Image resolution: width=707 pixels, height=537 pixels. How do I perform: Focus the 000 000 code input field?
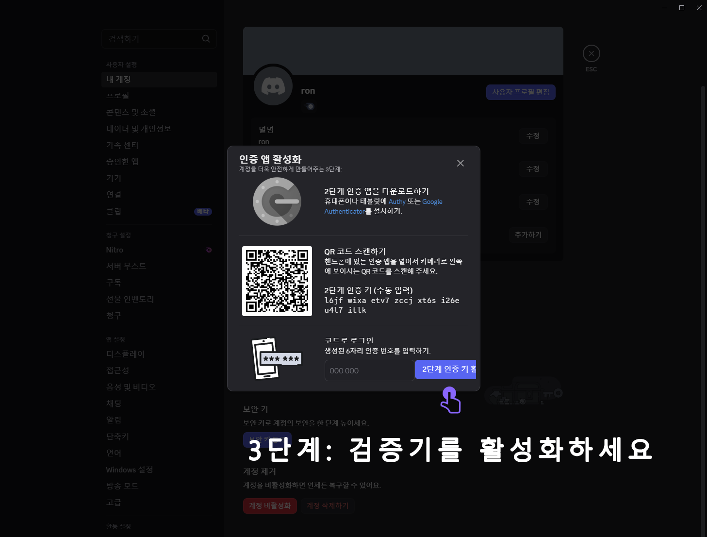coord(369,370)
